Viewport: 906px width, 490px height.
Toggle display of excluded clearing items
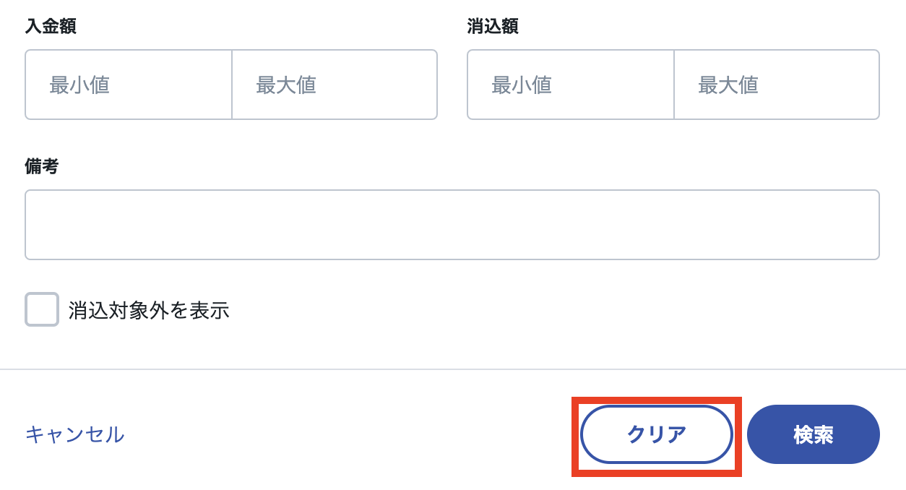tap(41, 309)
